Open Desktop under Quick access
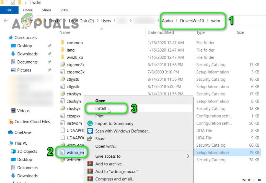This screenshot has height=183, width=266. [25, 46]
